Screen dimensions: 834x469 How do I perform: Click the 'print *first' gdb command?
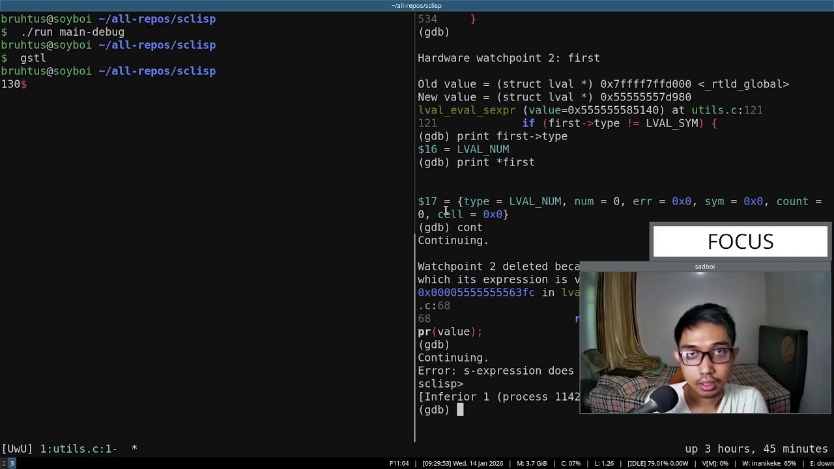click(496, 162)
